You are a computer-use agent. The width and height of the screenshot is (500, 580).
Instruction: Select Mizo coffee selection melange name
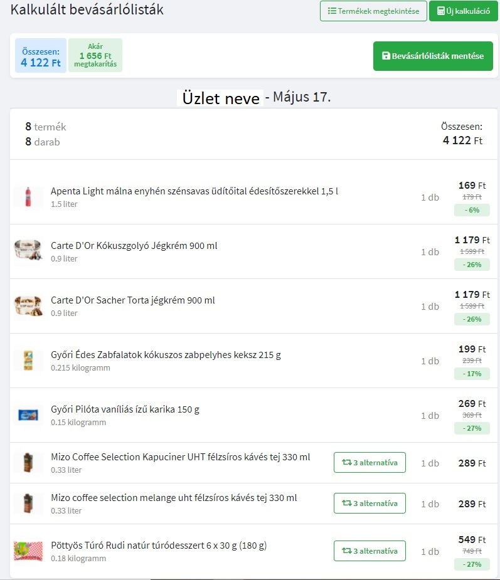point(174,498)
